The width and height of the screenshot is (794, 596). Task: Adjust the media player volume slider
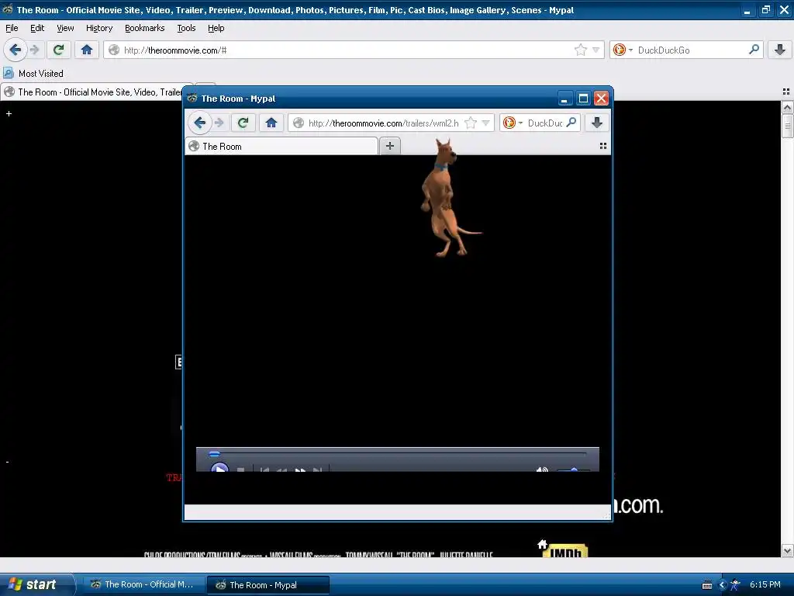point(573,470)
